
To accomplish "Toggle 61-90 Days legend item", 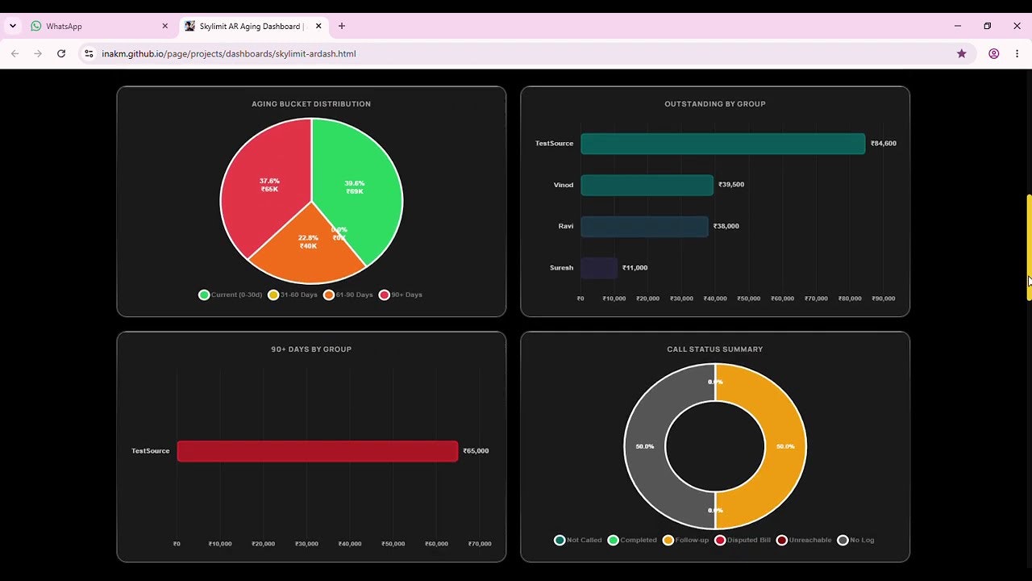I will pyautogui.click(x=348, y=295).
